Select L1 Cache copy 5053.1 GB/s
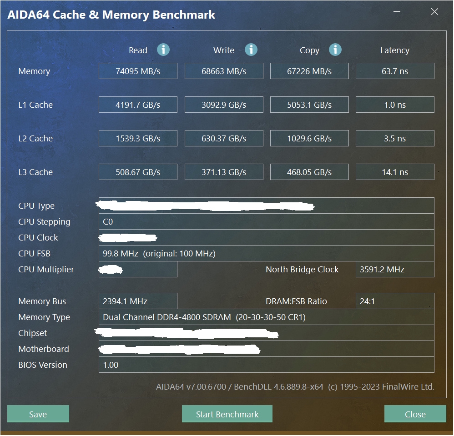Viewport: 454px width, 436px height. tap(309, 105)
